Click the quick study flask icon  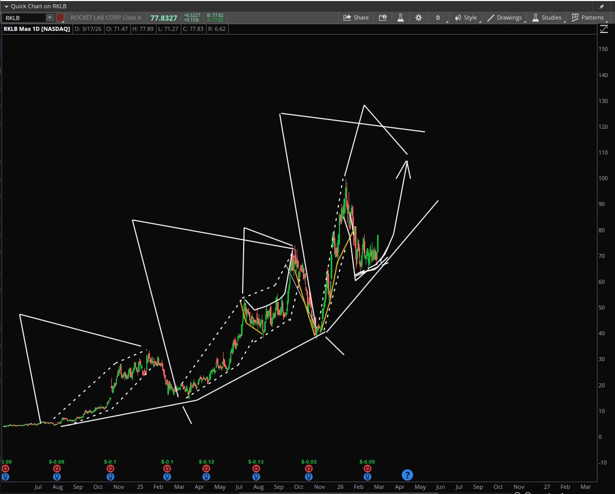tap(401, 17)
